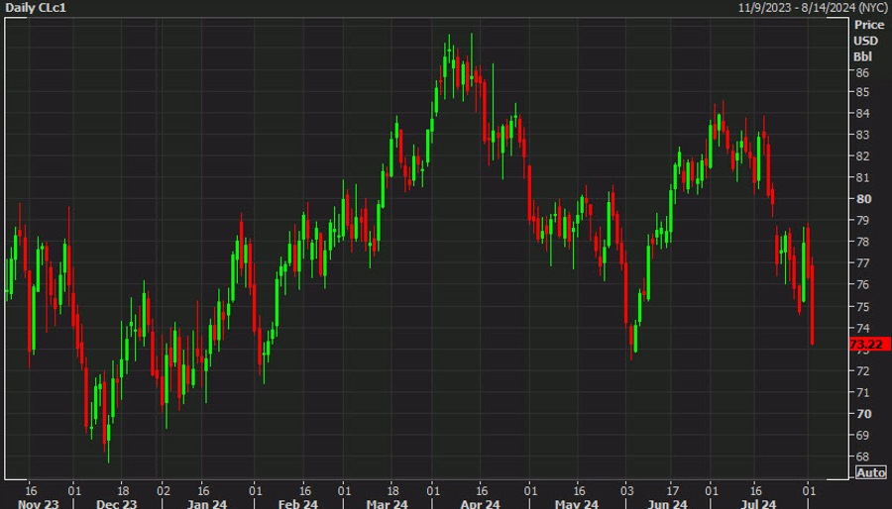
Task: Click the Price USD Bbl axis header
Action: pos(868,41)
